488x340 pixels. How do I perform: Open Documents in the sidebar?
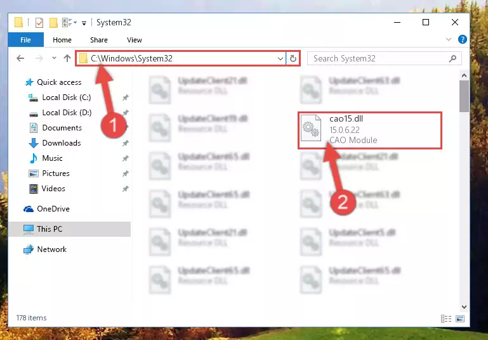[62, 128]
